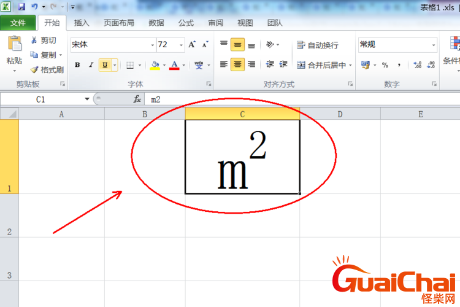The height and width of the screenshot is (307, 460).
Task: Click the percent style icon
Action: tap(385, 64)
